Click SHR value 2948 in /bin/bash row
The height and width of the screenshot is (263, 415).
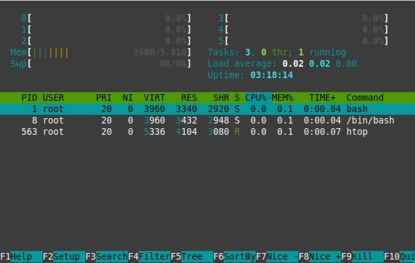click(x=218, y=120)
